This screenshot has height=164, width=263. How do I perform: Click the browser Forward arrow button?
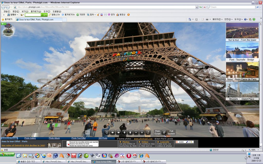[x=8, y=7]
